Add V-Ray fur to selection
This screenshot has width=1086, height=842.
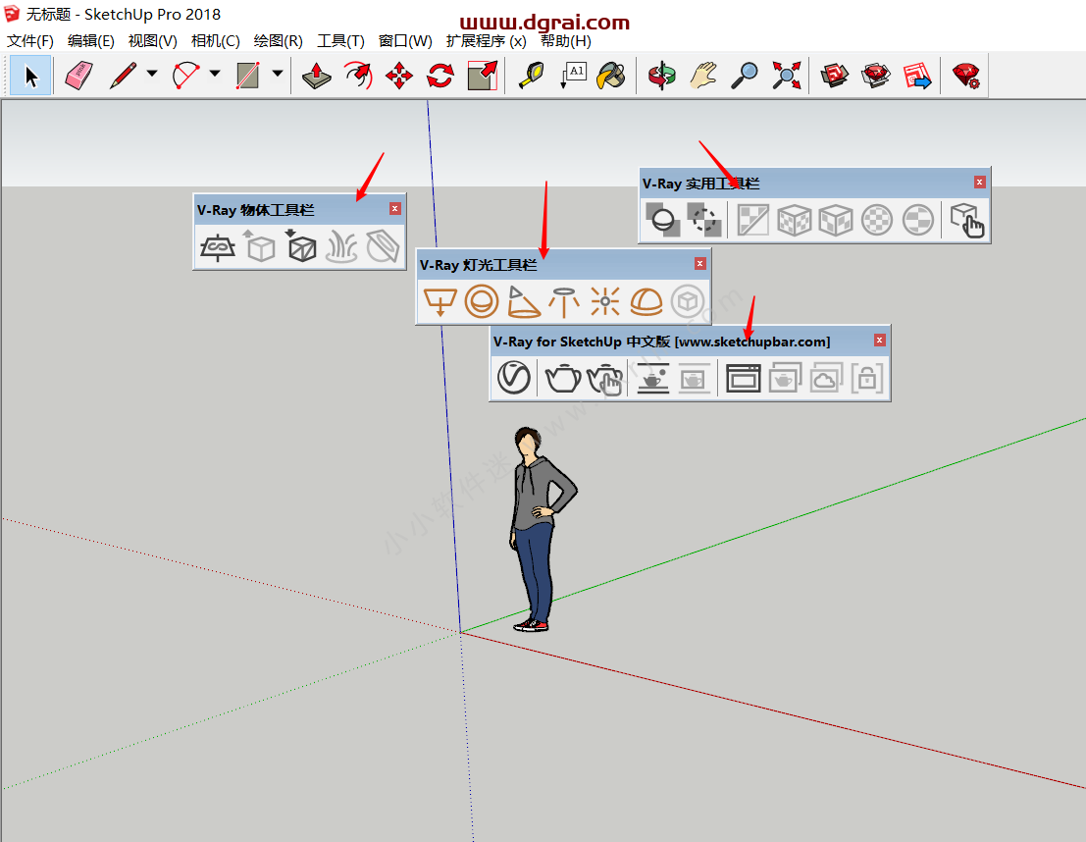pos(341,246)
